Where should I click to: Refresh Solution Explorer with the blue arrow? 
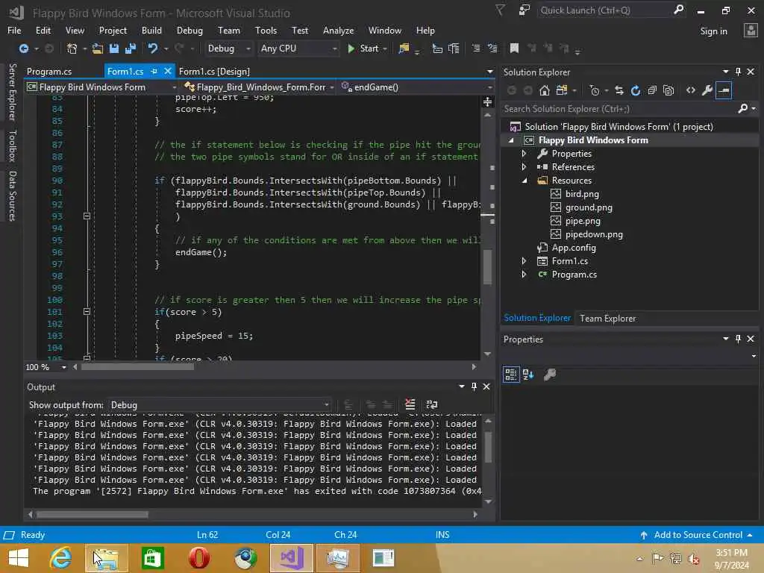(636, 90)
